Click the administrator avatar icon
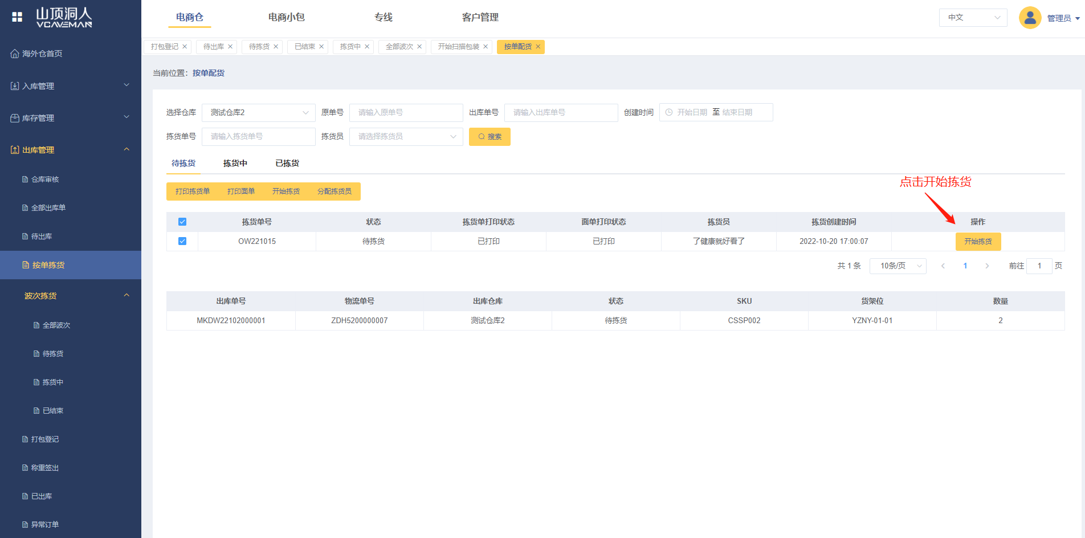This screenshot has width=1085, height=538. click(1030, 18)
